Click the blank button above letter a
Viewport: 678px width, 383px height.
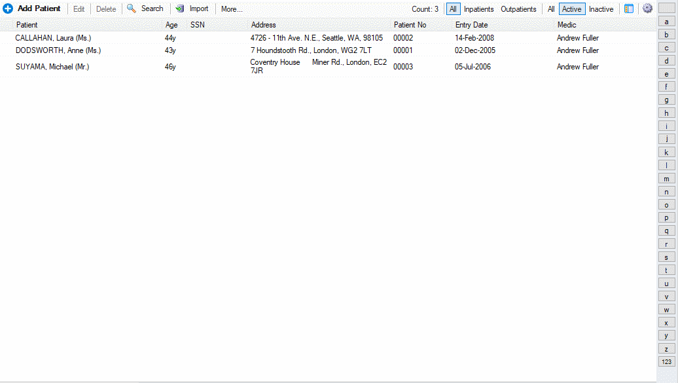[x=666, y=9]
